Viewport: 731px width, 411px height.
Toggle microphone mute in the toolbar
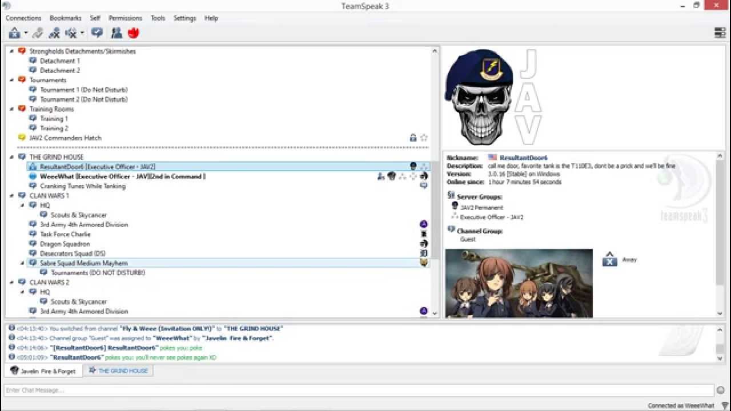[x=54, y=33]
